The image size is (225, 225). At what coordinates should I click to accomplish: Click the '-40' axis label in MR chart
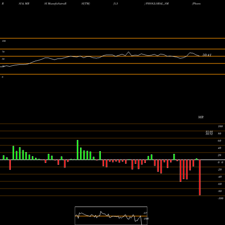220,177
